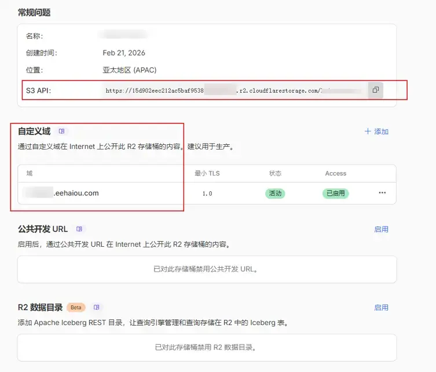Open docs icon beside 公共开发 URL heading

tap(80, 229)
